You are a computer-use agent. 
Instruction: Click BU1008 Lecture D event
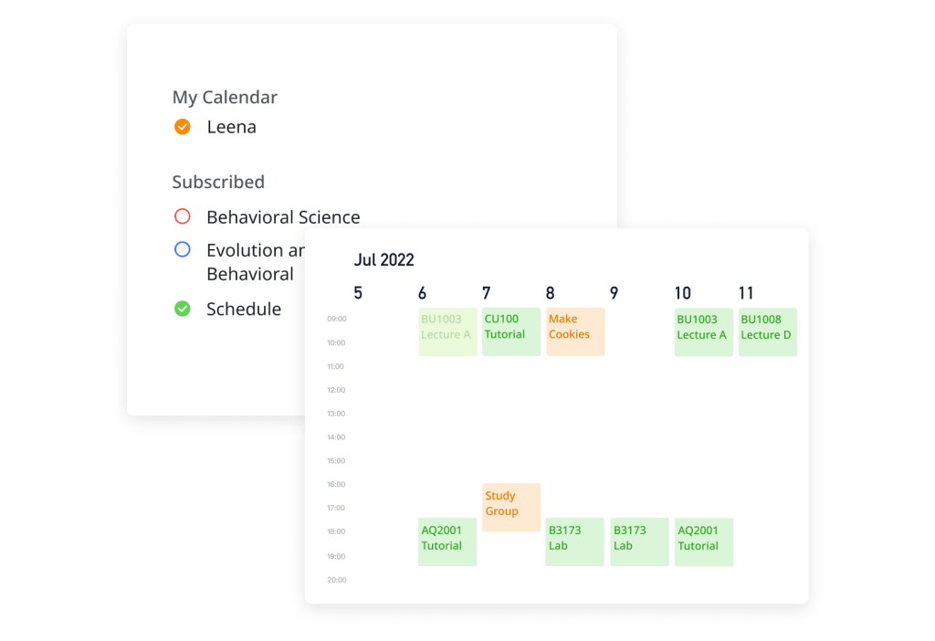pyautogui.click(x=767, y=331)
